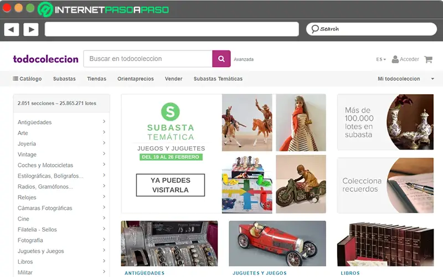The width and height of the screenshot is (443, 277).
Task: Open the shopping cart icon
Action: [x=428, y=59]
